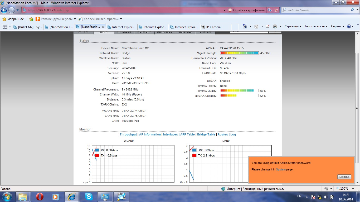Open Рекомендуемые узлы dropdown
The height and width of the screenshot is (202, 360).
coord(56,19)
